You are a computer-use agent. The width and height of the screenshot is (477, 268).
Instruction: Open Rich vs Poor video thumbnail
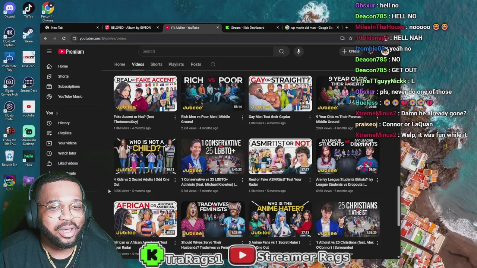[x=213, y=93]
